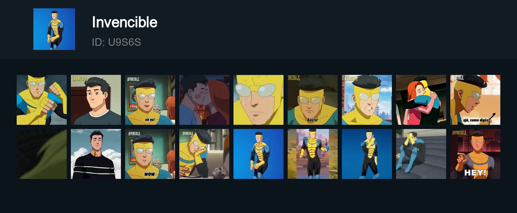Open the dark green blurry sticker

pyautogui.click(x=42, y=154)
